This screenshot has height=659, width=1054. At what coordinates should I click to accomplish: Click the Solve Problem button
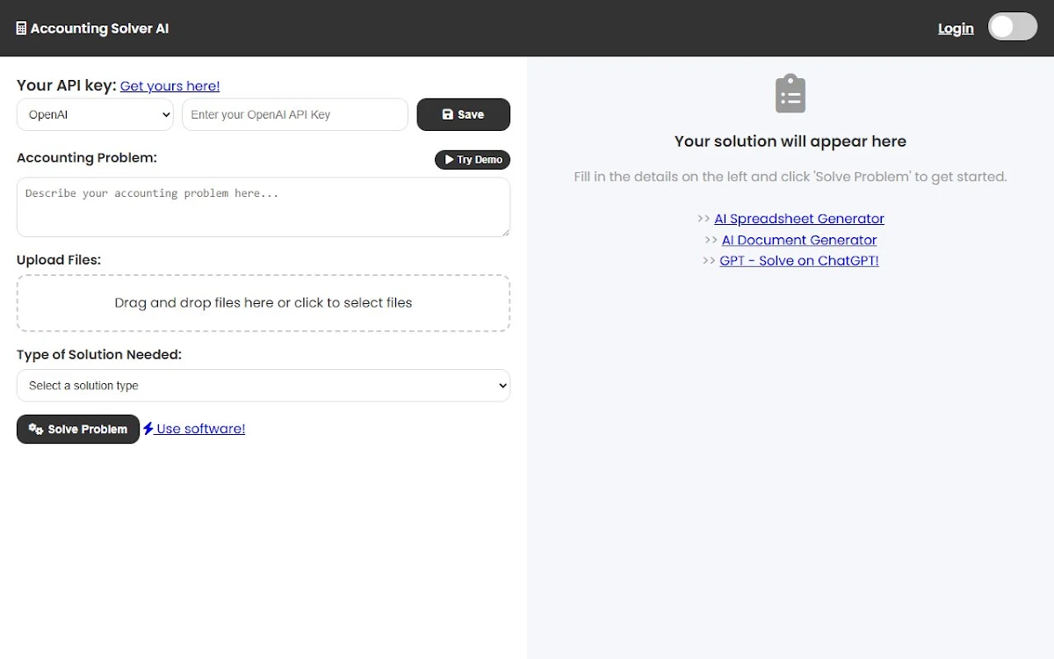78,429
